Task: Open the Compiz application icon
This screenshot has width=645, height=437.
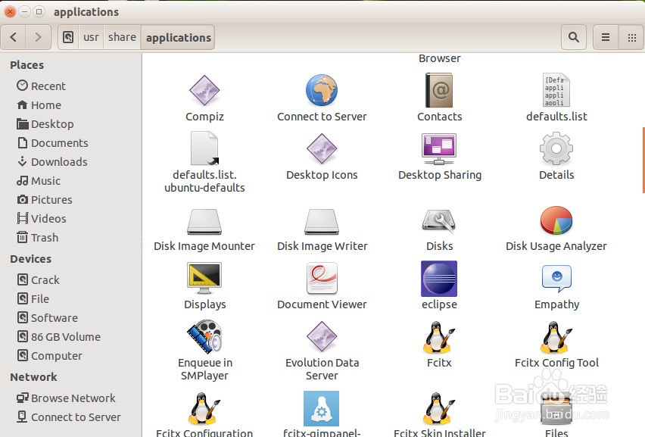Action: (x=204, y=90)
